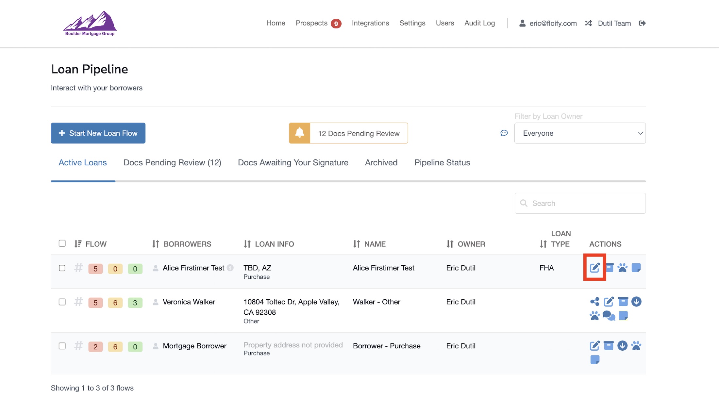719x415 pixels.
Task: Open the Docs Pending Review (12) tab
Action: coord(172,163)
